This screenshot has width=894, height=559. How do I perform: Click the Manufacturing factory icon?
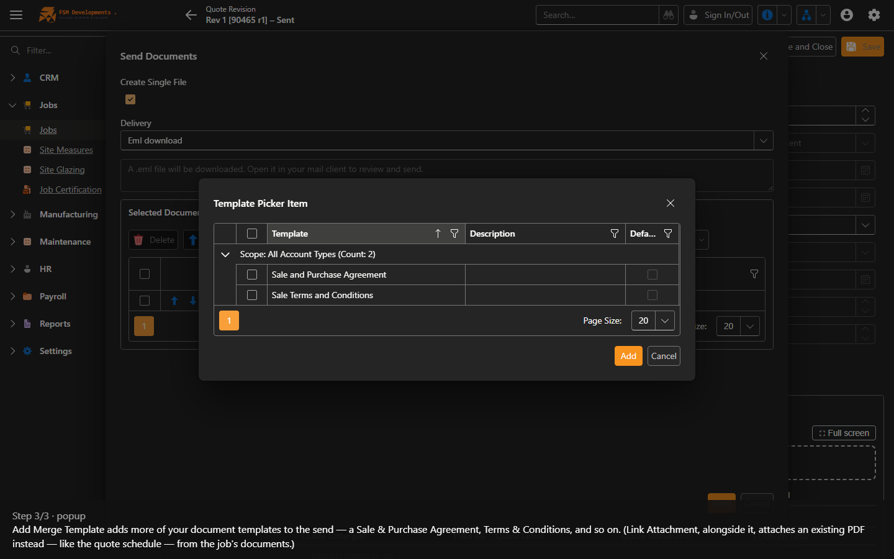[27, 214]
